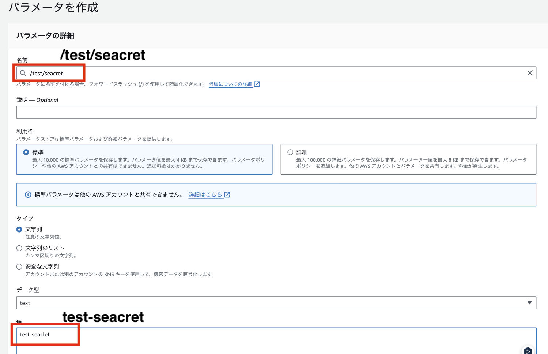Image resolution: width=548 pixels, height=354 pixels.
Task: Open the Amazon Q assistant icon bottom right
Action: pos(528,350)
